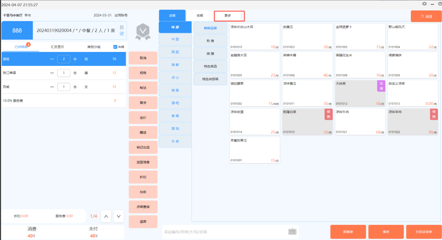Viewport: 442px width, 240px height.
Task: Click the blue edit order icon
Action: tap(122, 33)
